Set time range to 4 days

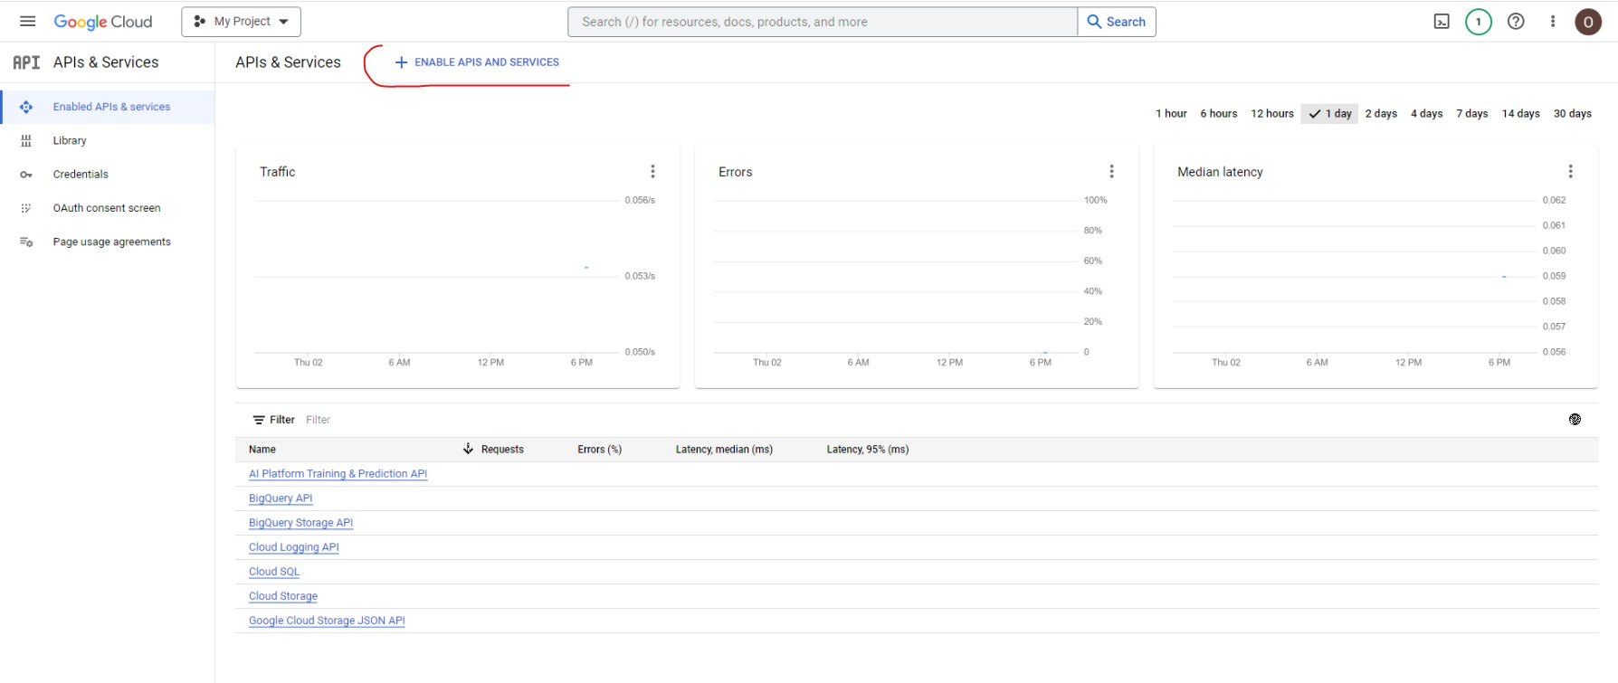pos(1426,113)
